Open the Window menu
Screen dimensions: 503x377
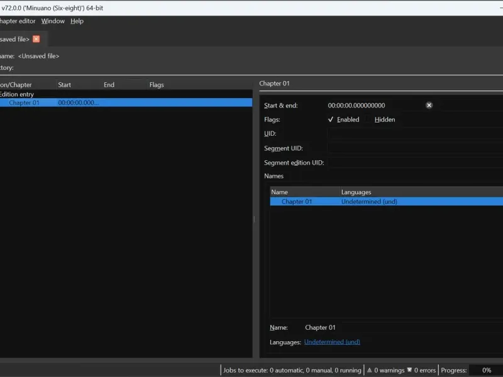pyautogui.click(x=53, y=21)
